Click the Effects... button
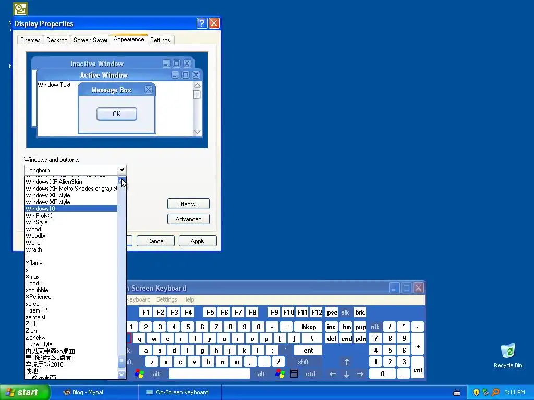This screenshot has height=400, width=534. click(188, 204)
